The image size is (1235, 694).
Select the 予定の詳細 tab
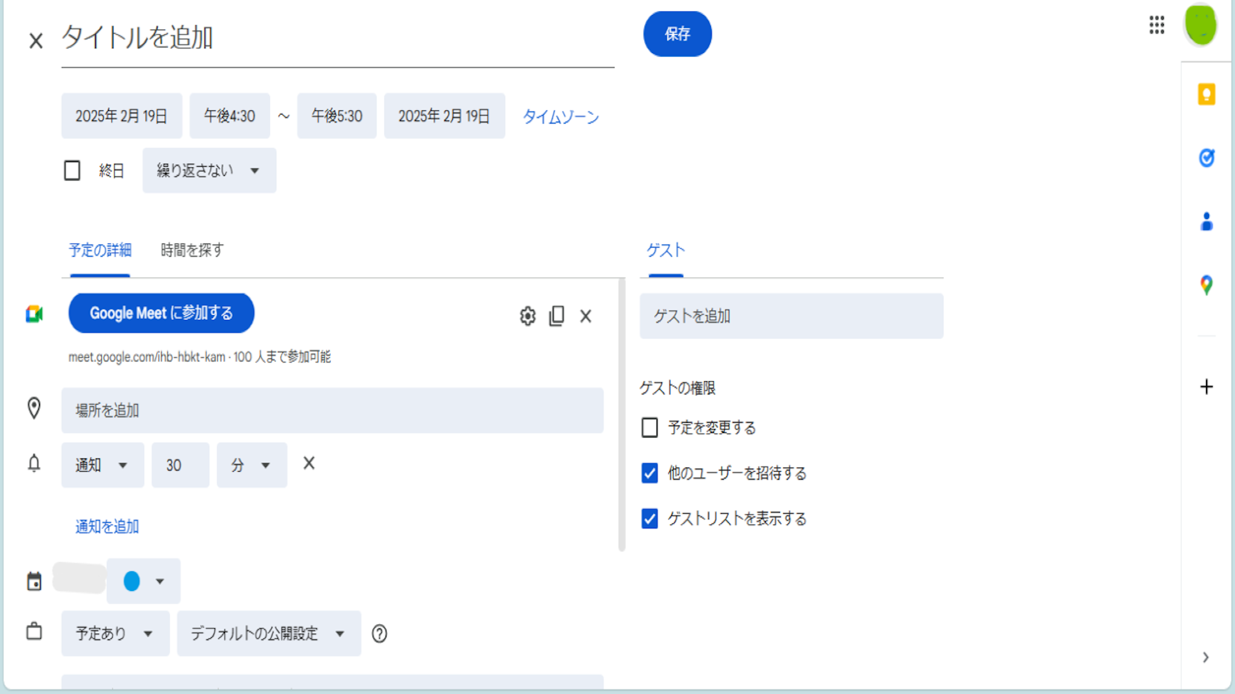[100, 250]
